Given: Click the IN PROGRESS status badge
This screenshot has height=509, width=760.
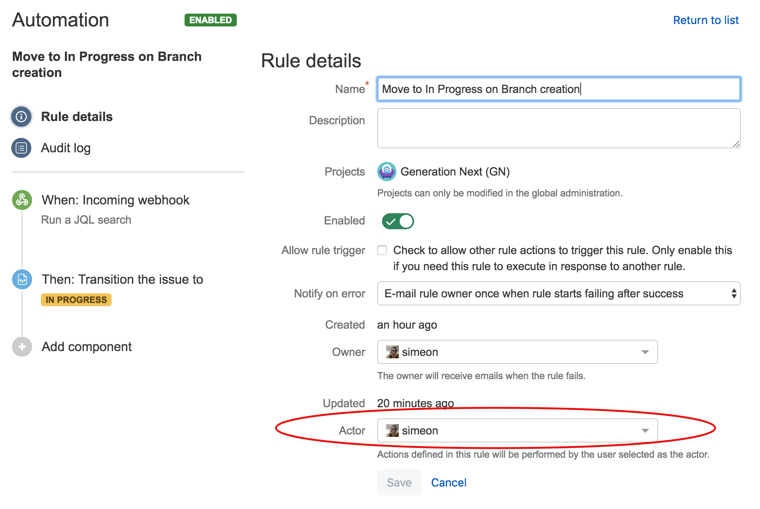Looking at the screenshot, I should coord(76,299).
